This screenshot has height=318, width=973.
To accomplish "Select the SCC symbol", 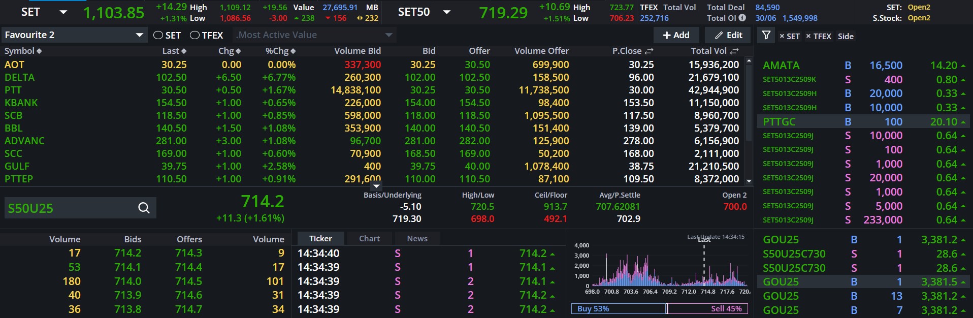I will point(13,153).
